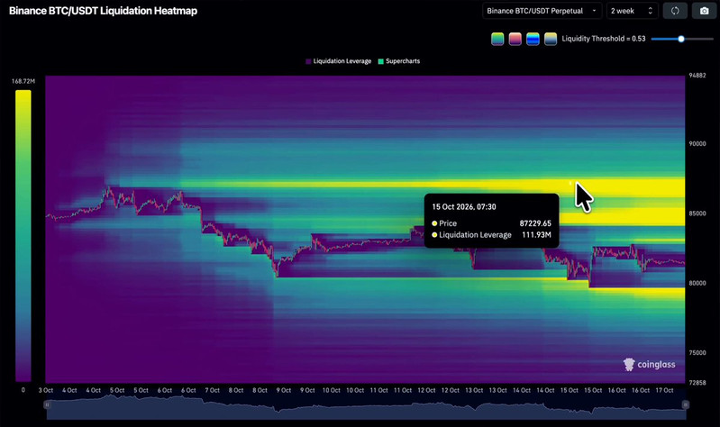Click the 'Liquidity Threshold = 0.53' label
Viewport: 720px width, 427px height.
click(x=604, y=39)
